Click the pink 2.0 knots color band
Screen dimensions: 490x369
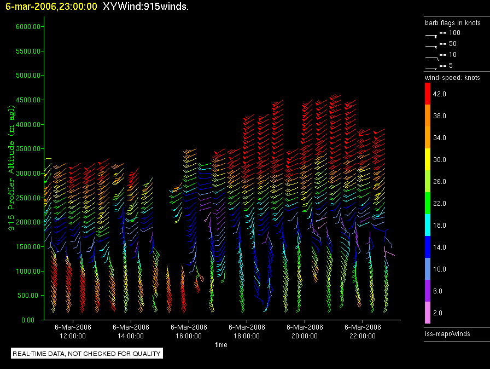click(428, 313)
